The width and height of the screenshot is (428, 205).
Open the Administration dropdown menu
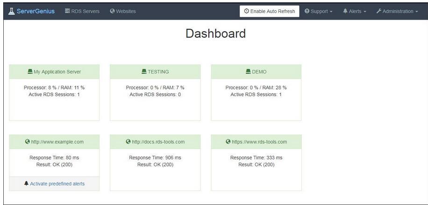[397, 11]
